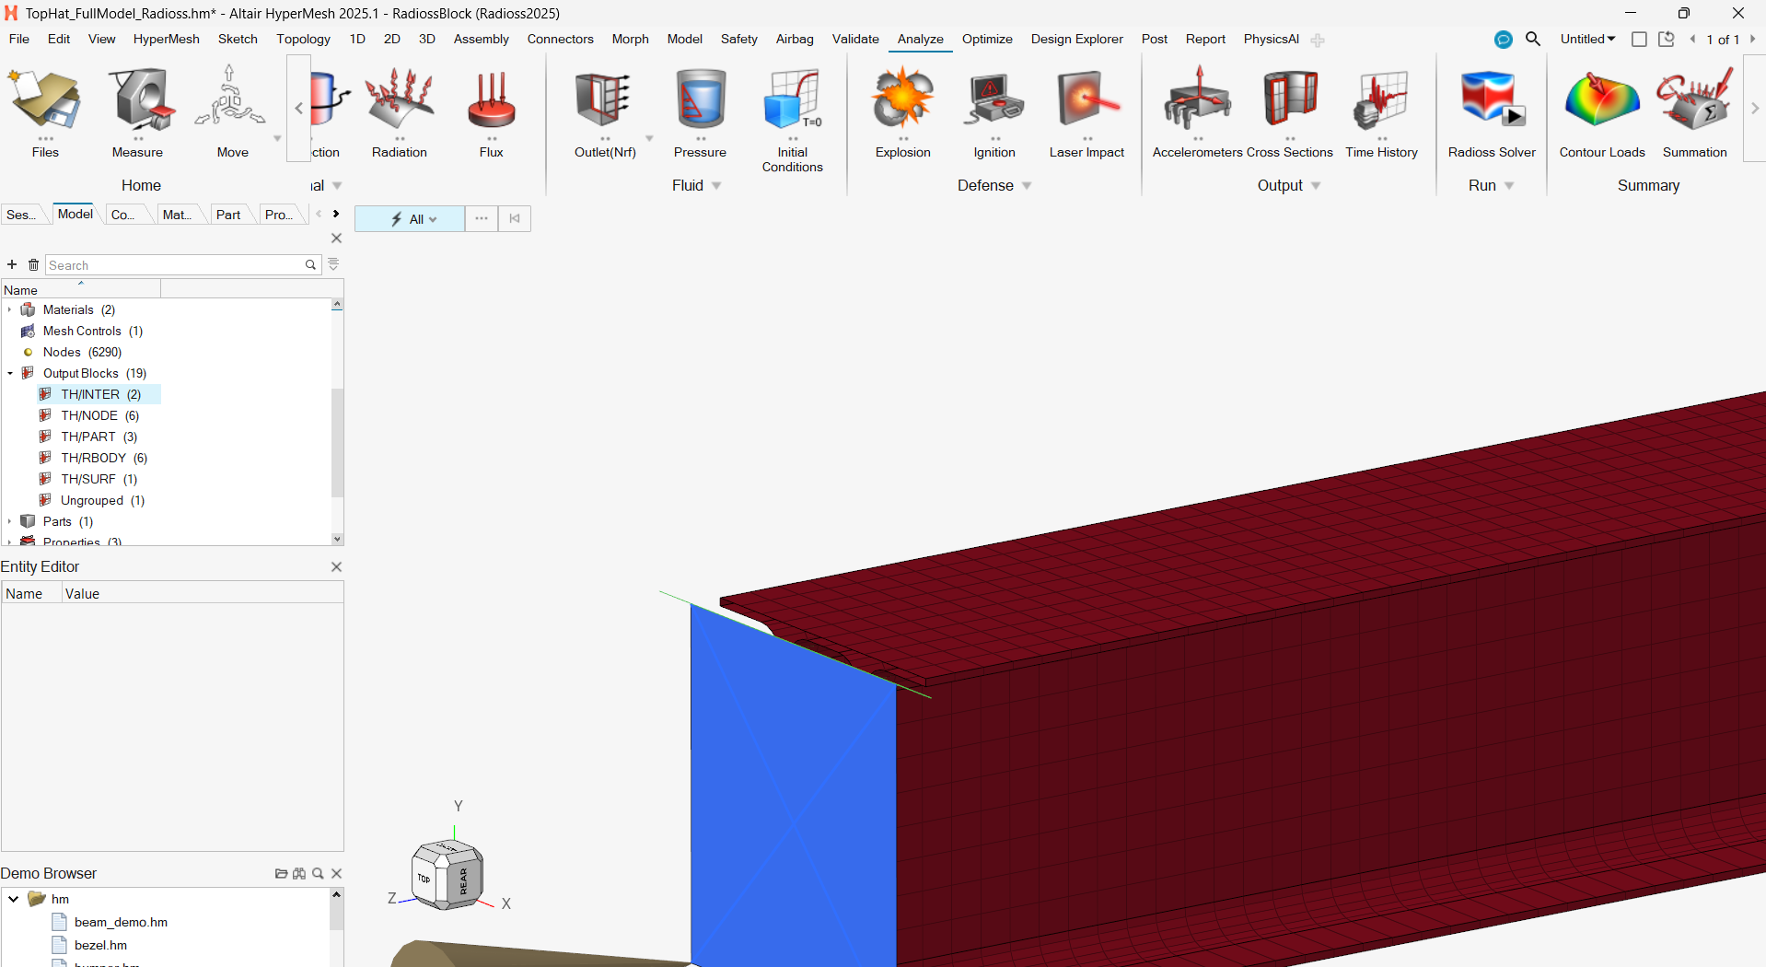Select the TH/NODE (6) output block
The width and height of the screenshot is (1766, 967).
coord(99,415)
